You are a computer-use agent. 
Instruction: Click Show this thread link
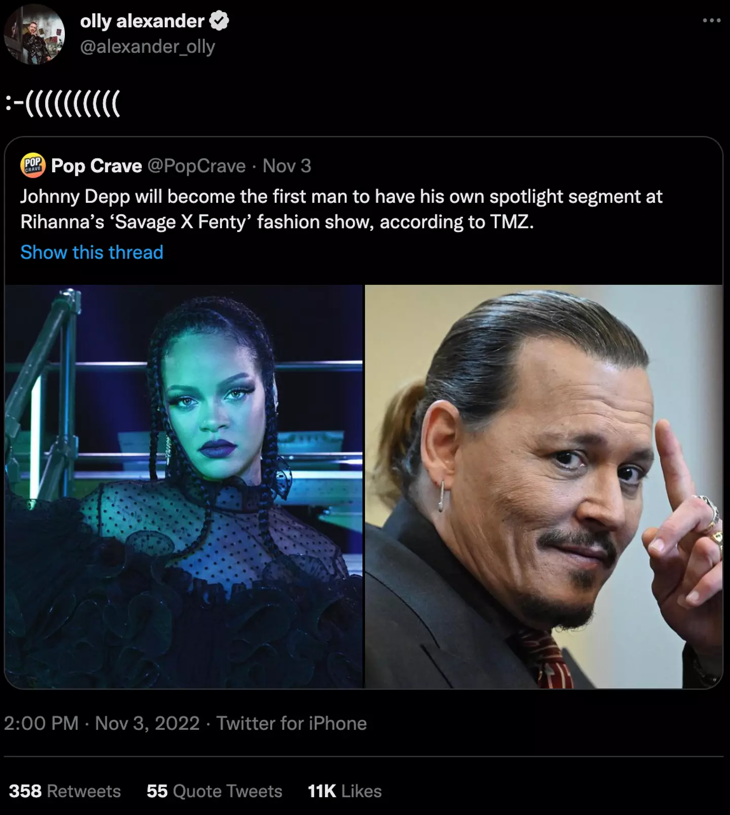[92, 252]
